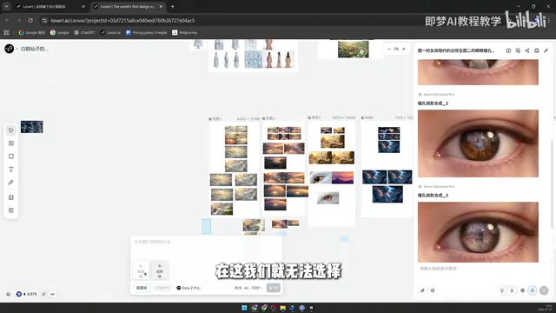Select the white bird eye image on canvas
556x313 pixels.
[328, 198]
